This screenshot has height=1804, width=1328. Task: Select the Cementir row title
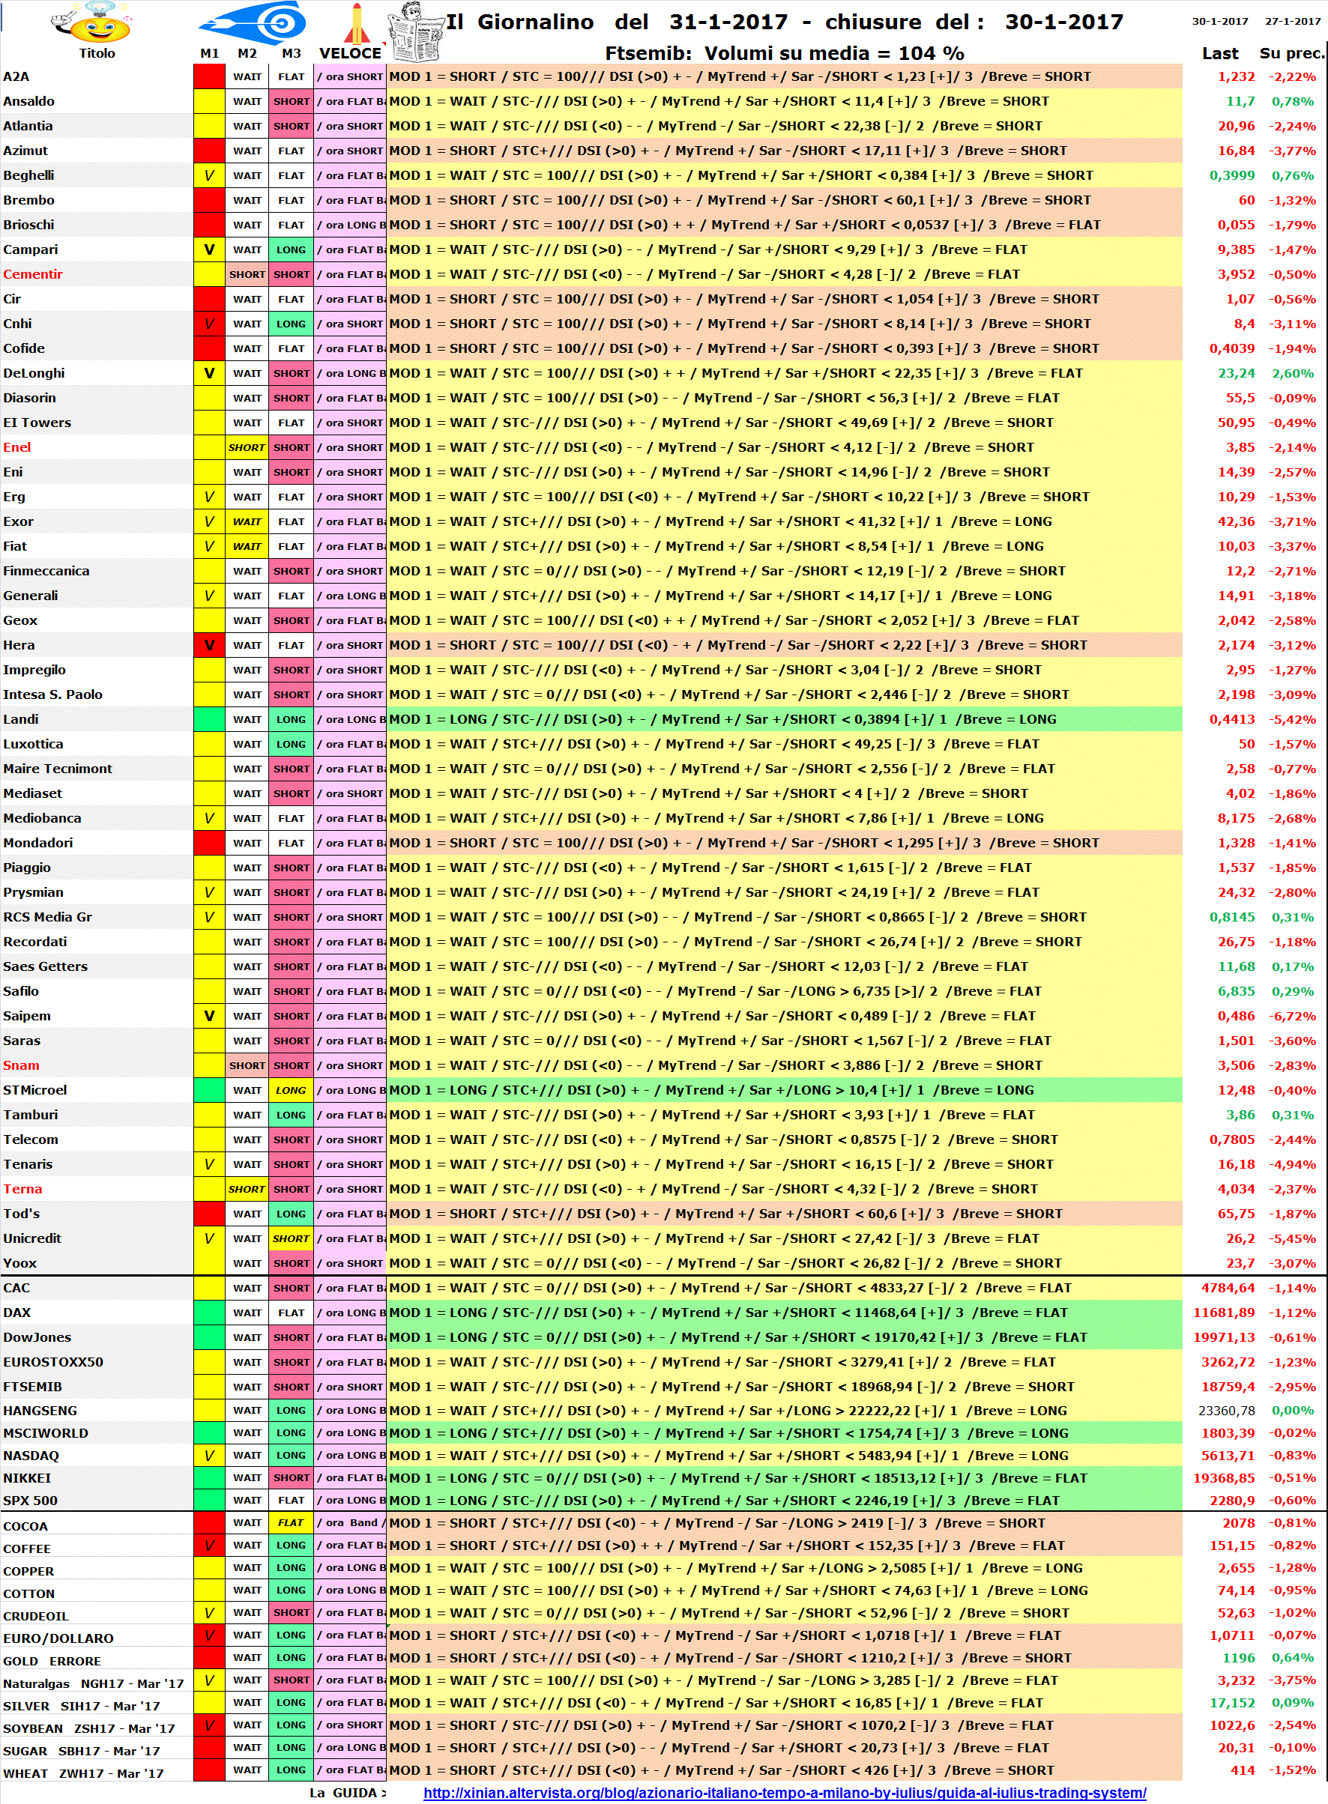point(33,274)
